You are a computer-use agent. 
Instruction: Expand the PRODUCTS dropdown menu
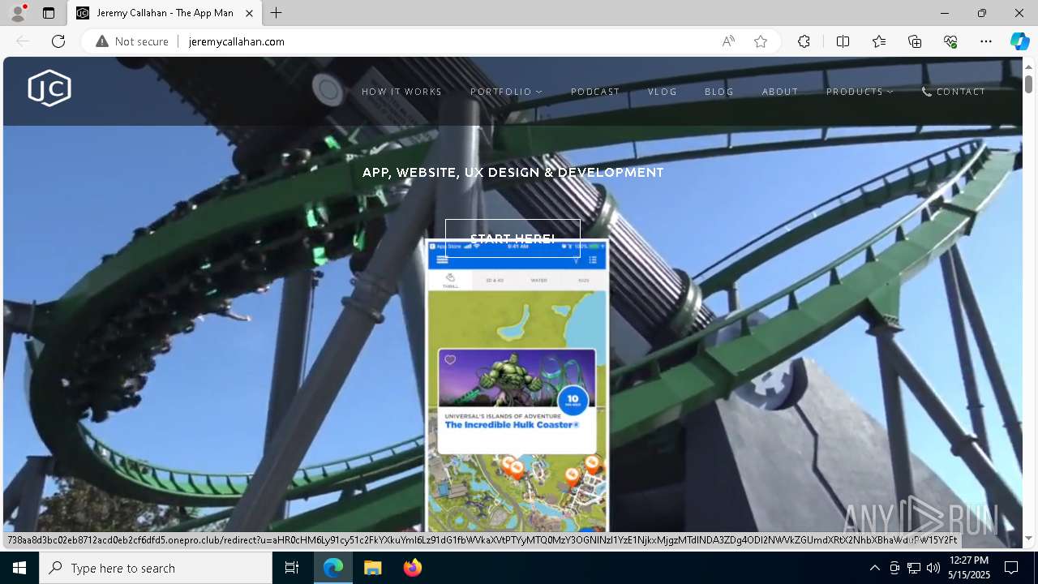pos(860,92)
